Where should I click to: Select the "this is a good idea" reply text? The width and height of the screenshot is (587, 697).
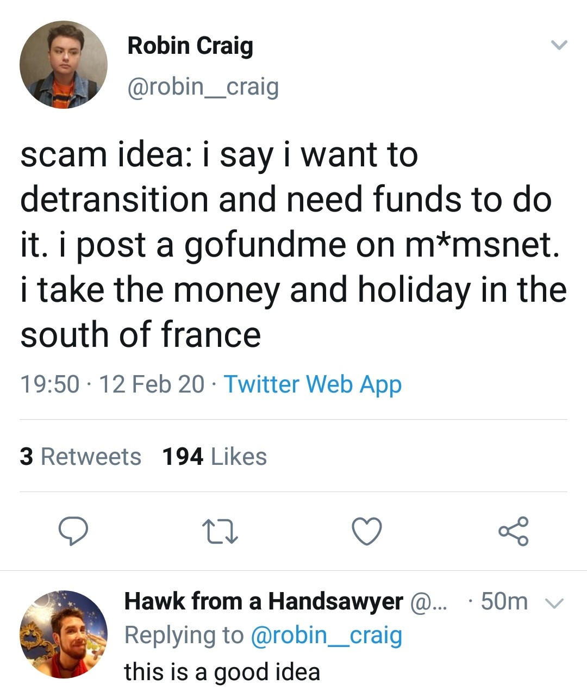222,672
